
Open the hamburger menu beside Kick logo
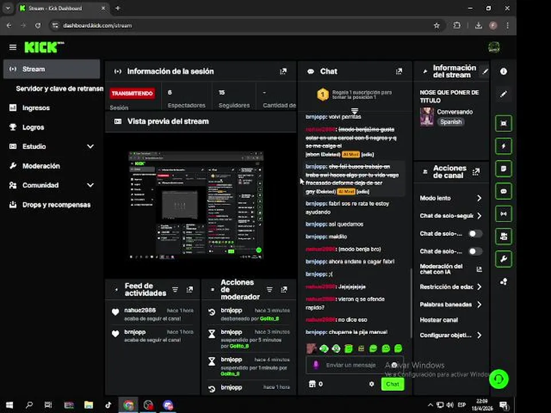pos(13,47)
